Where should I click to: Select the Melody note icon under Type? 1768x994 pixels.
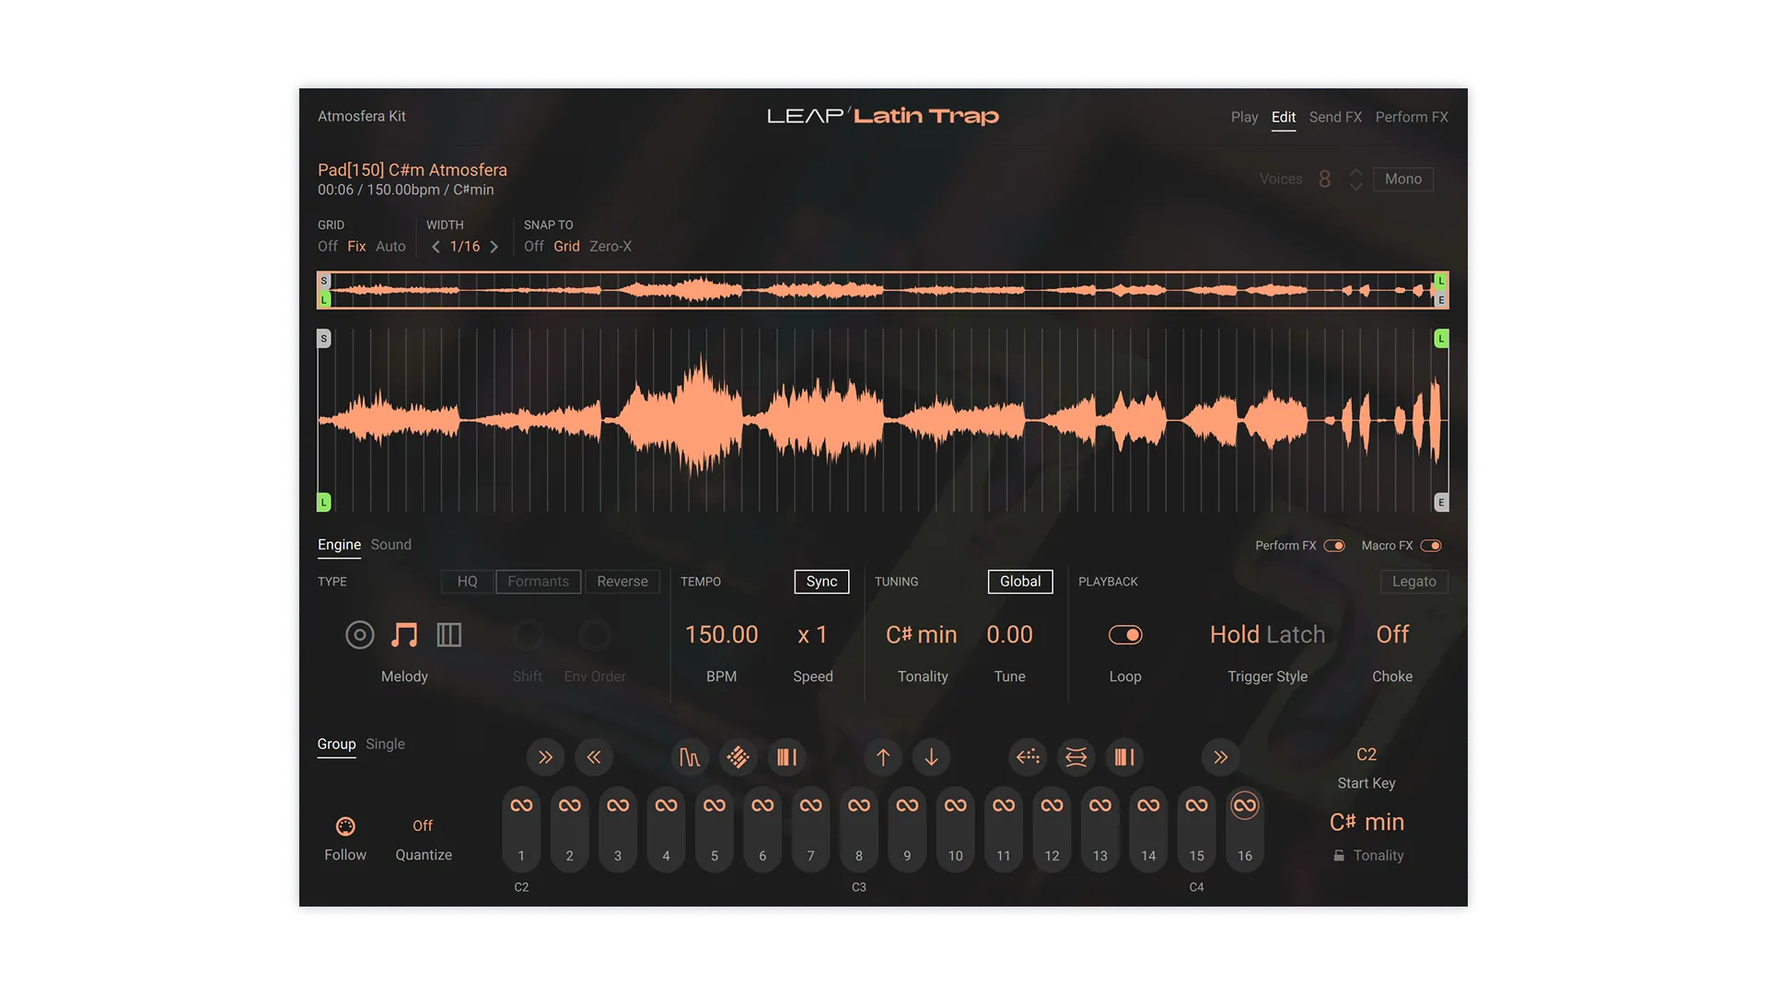pyautogui.click(x=404, y=635)
